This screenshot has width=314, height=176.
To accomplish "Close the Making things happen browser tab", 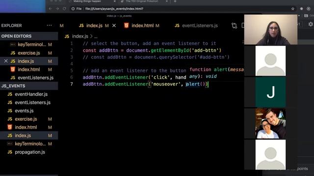I will (x=115, y=1).
